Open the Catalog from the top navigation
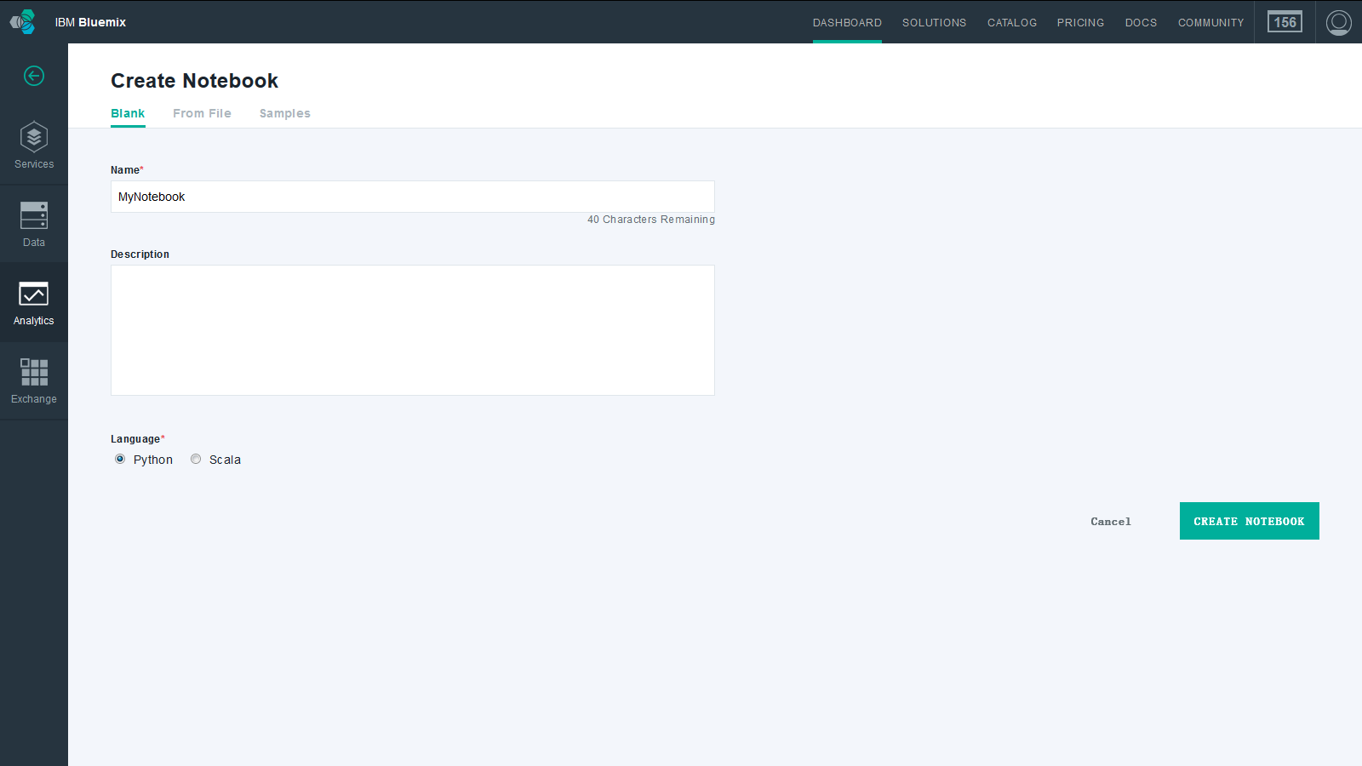 pyautogui.click(x=1012, y=22)
